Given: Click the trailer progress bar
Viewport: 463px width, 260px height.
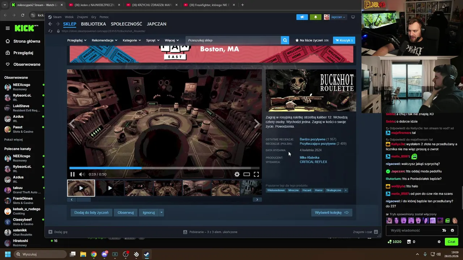Looking at the screenshot, I should 164,168.
